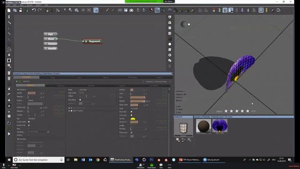Image resolution: width=300 pixels, height=169 pixels.
Task: Select the purple pansy petal material thumbnail
Action: (x=220, y=126)
